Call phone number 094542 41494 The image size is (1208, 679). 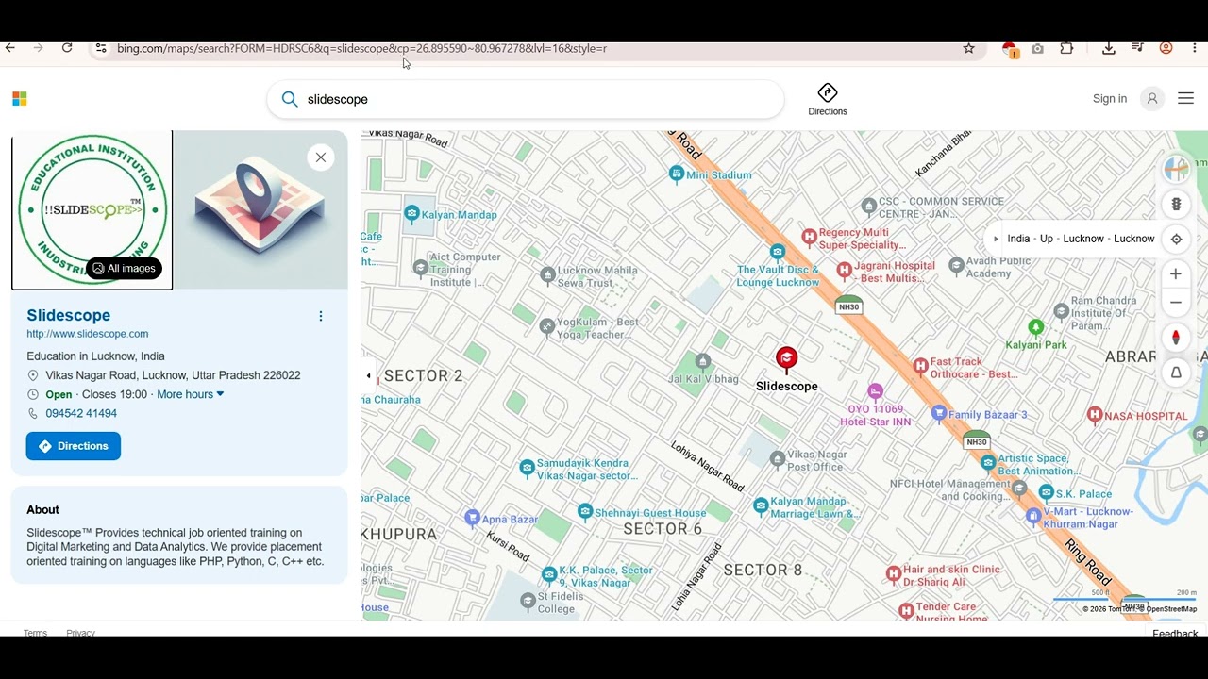coord(81,413)
